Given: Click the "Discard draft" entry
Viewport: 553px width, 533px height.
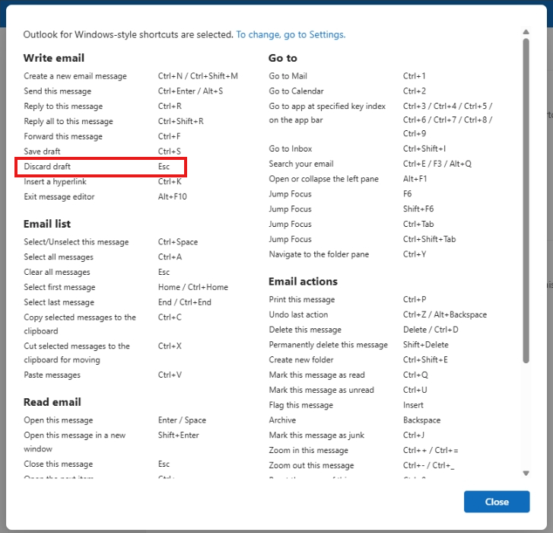Looking at the screenshot, I should point(47,167).
